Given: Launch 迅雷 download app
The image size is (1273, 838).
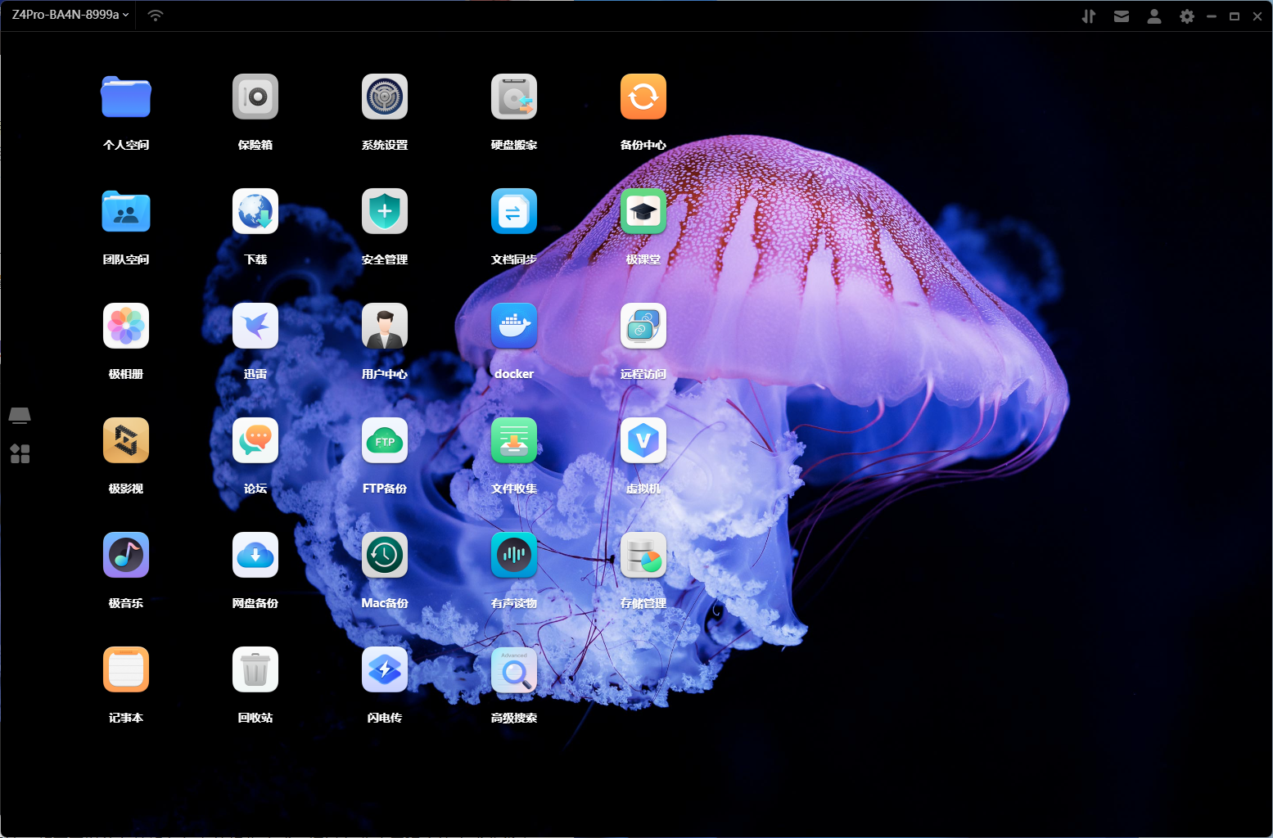Looking at the screenshot, I should coord(255,327).
